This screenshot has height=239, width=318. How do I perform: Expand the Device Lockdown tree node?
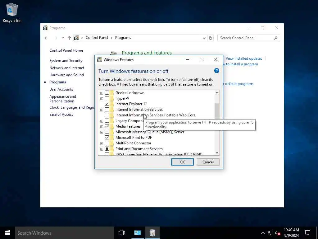pyautogui.click(x=102, y=93)
